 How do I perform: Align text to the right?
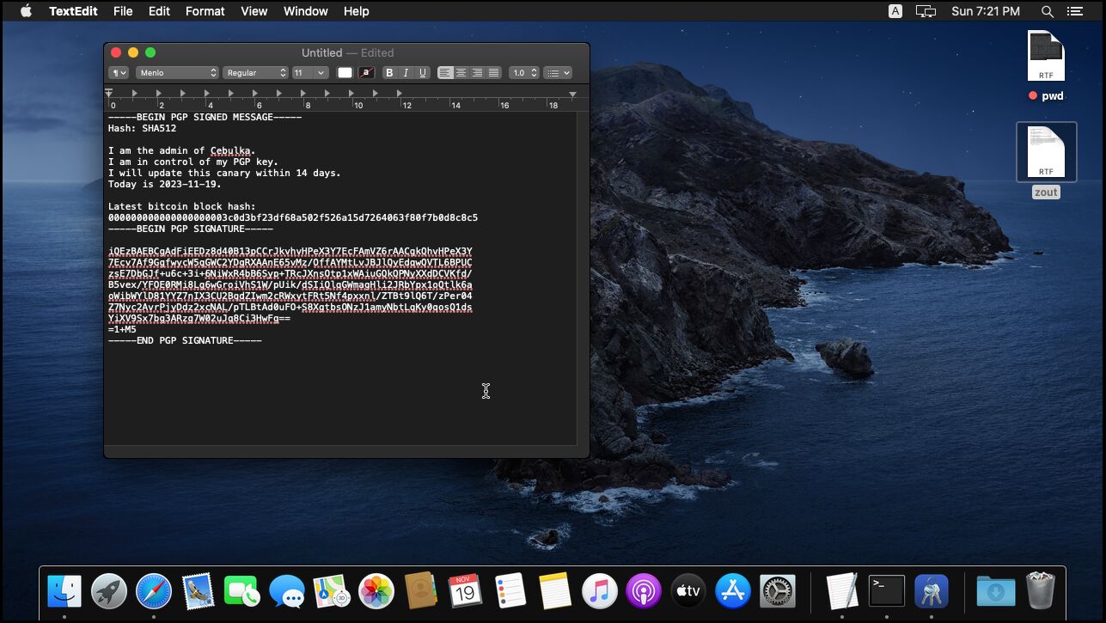(x=478, y=73)
